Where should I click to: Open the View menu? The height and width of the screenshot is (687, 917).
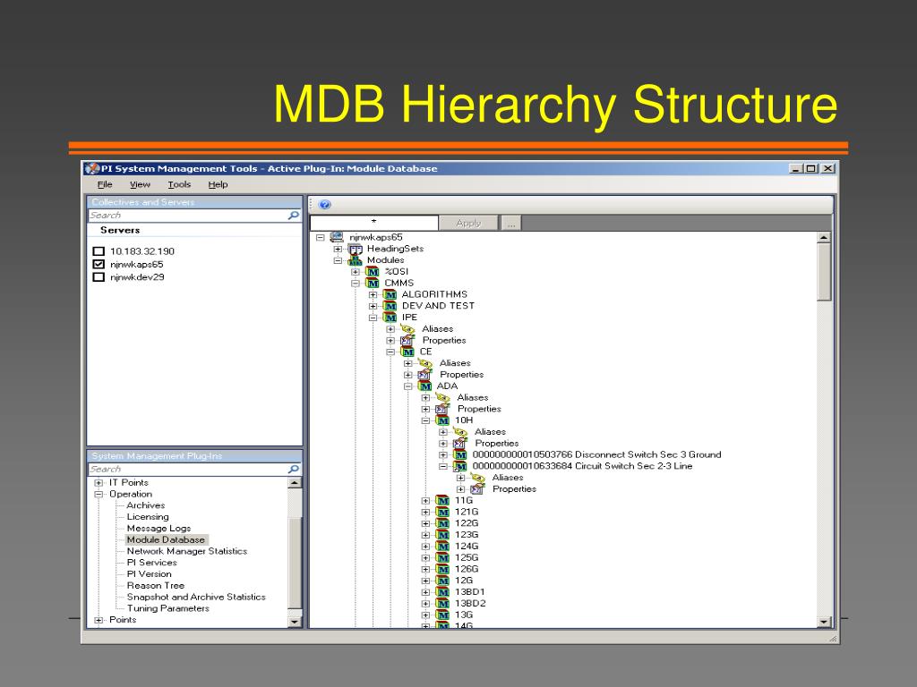[140, 184]
